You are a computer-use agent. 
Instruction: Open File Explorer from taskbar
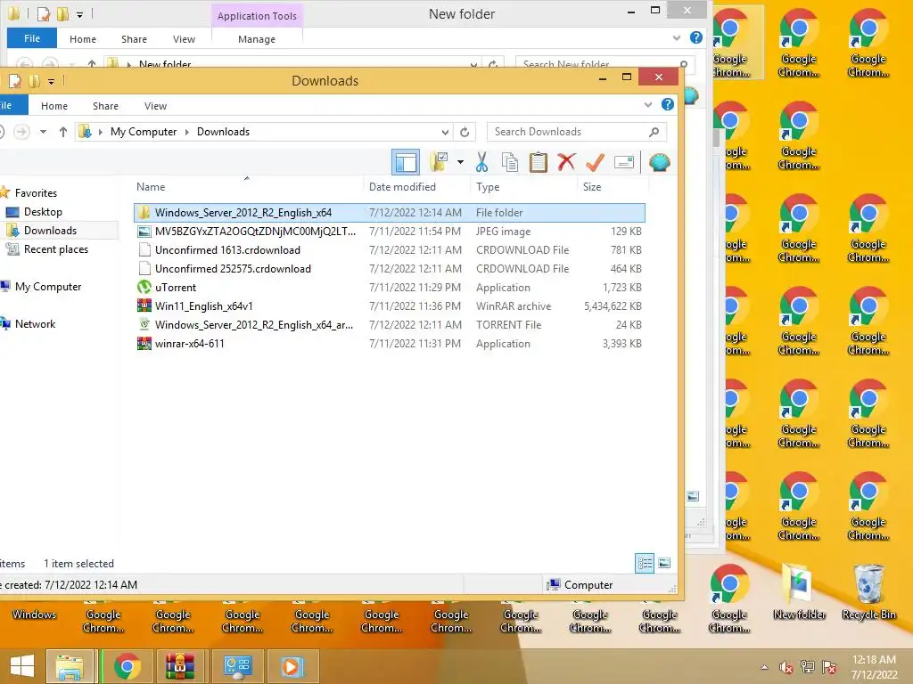point(70,666)
